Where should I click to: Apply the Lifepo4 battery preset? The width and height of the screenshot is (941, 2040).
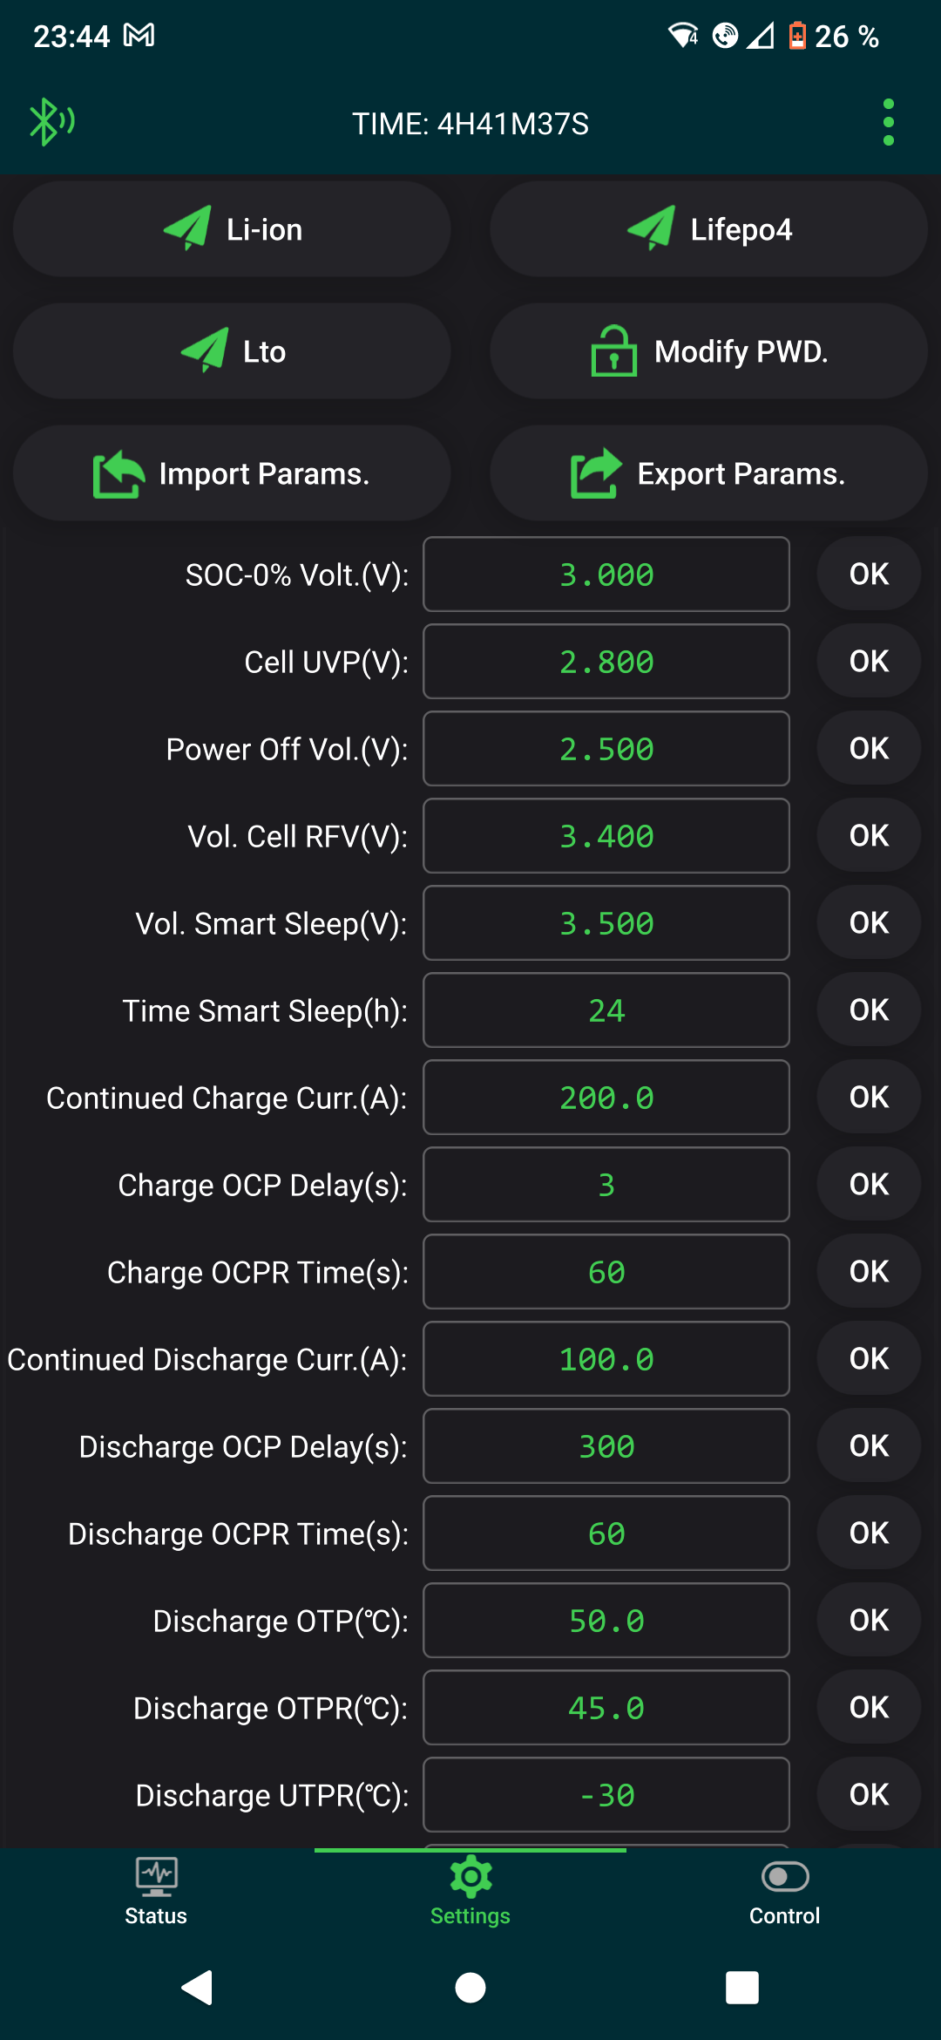click(x=708, y=229)
